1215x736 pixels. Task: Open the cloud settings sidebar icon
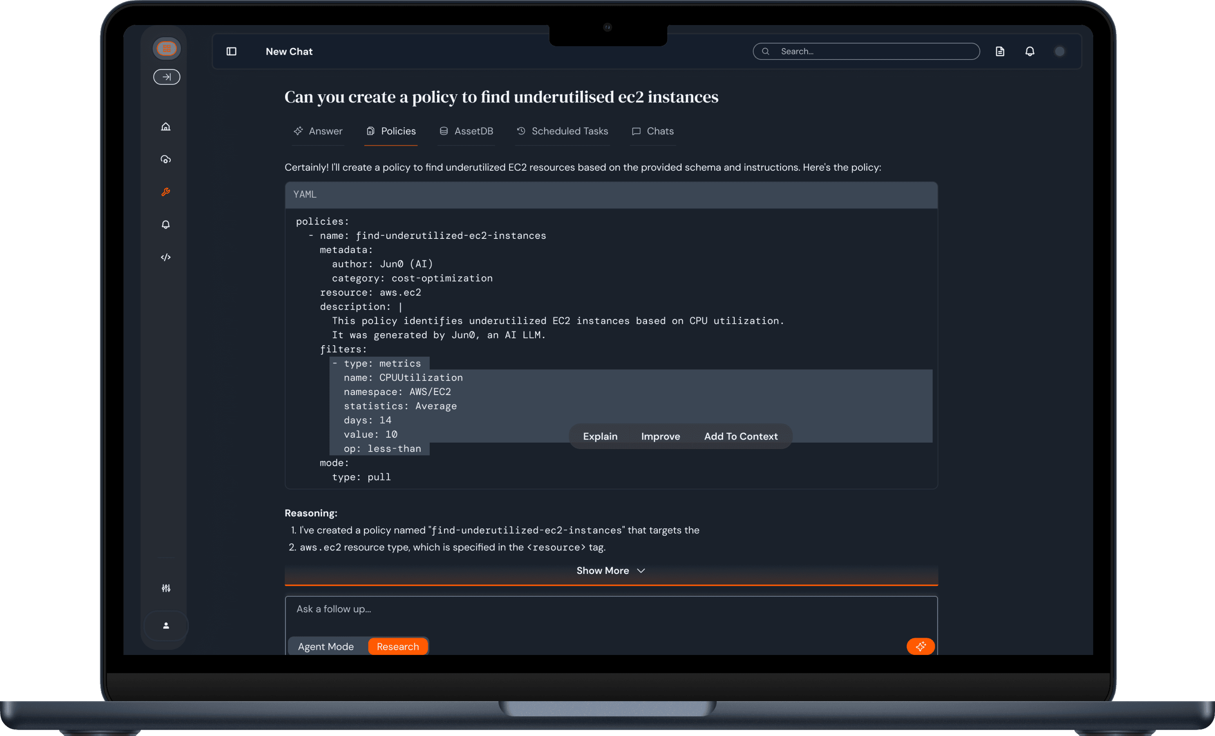[x=166, y=159]
